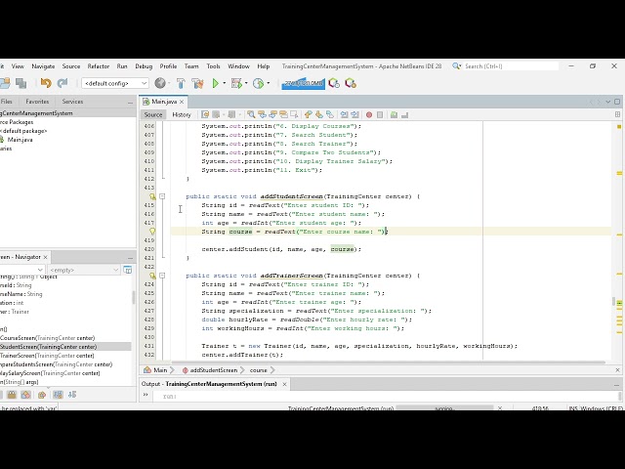Image resolution: width=625 pixels, height=469 pixels.
Task: Click the Save All icon in toolbar
Action: pyautogui.click(x=21, y=83)
